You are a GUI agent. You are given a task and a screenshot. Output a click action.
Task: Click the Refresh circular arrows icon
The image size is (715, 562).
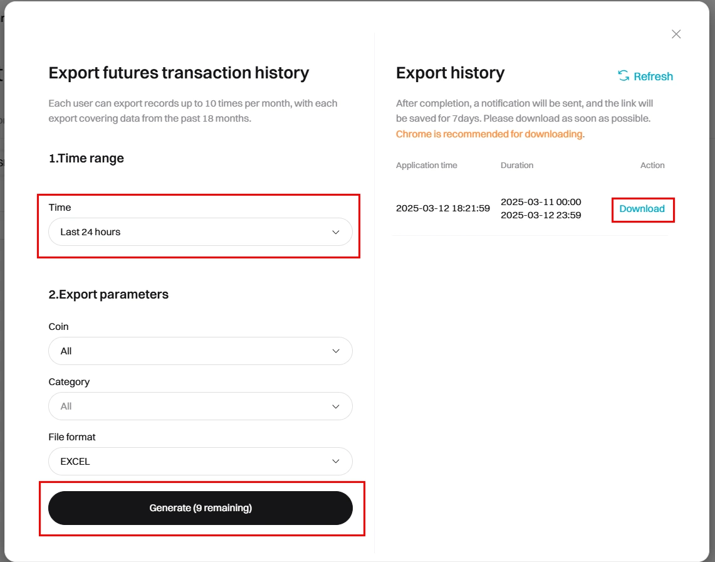point(624,76)
